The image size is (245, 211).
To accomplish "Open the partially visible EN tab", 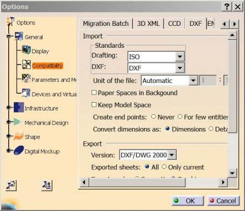I will tap(211, 24).
